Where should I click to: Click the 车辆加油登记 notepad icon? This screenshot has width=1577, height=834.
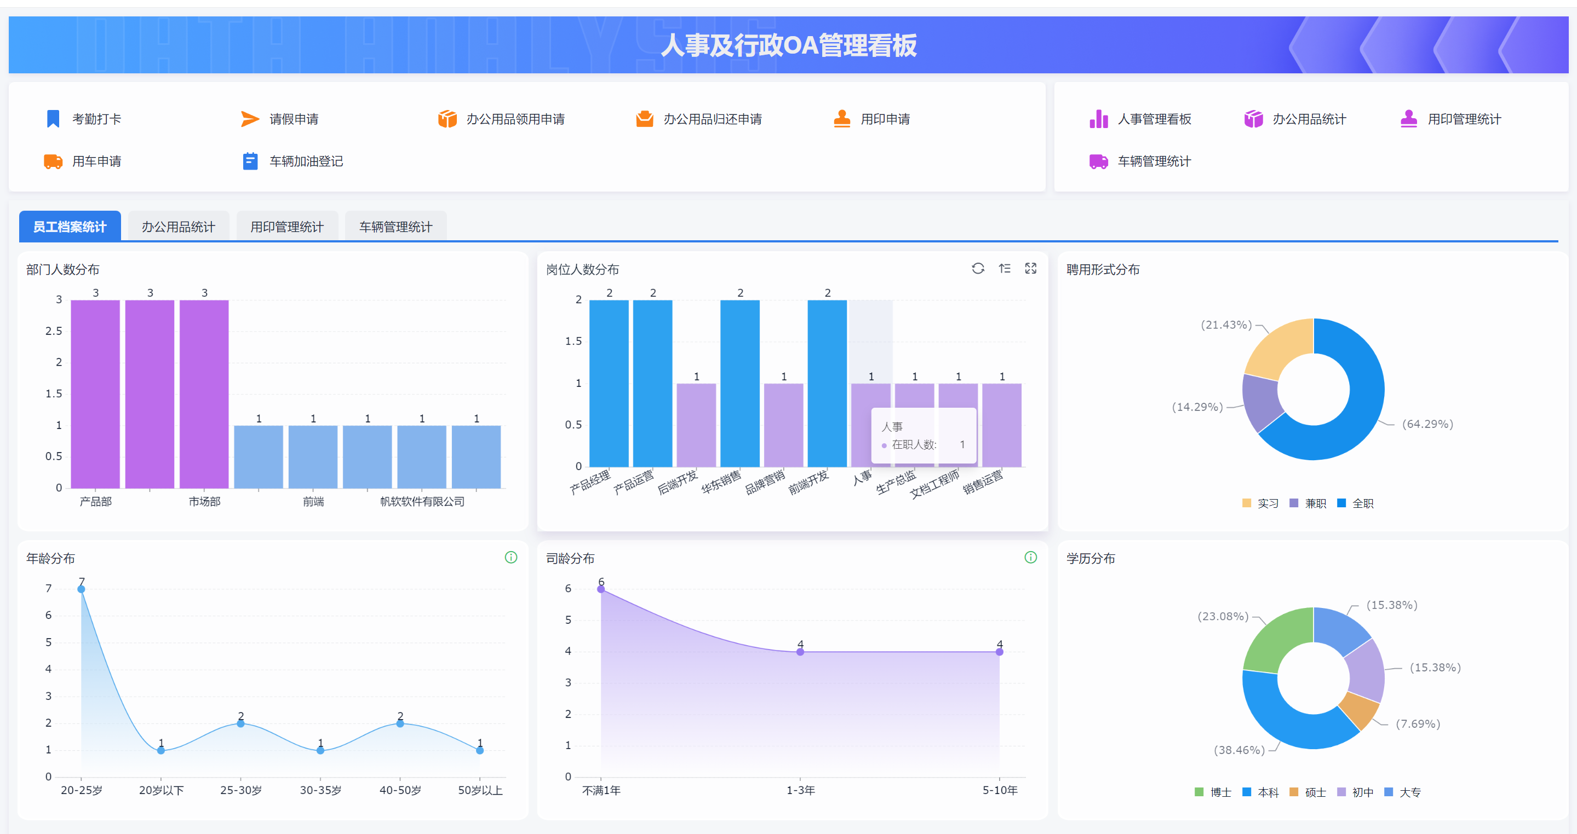click(250, 161)
